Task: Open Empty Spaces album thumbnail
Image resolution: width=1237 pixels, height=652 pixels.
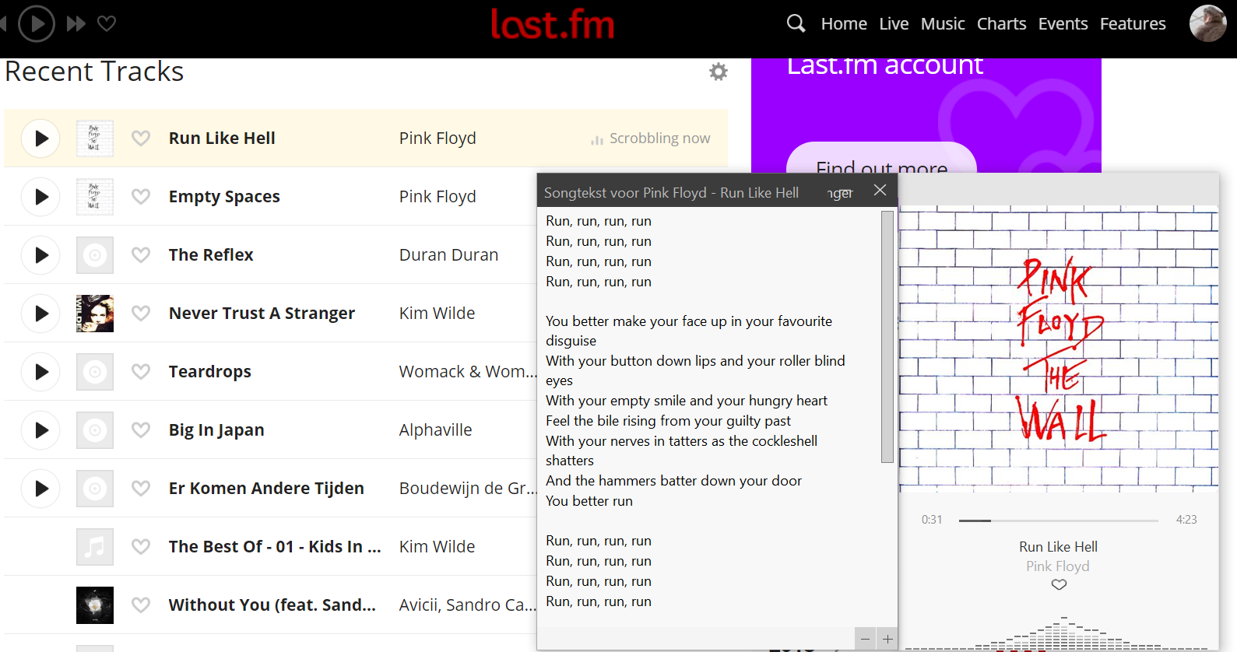Action: tap(95, 197)
